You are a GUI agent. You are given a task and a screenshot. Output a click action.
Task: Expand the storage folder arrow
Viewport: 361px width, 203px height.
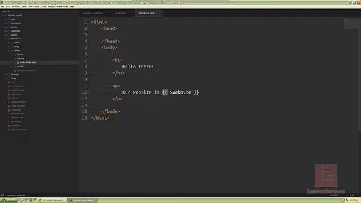coord(6,74)
